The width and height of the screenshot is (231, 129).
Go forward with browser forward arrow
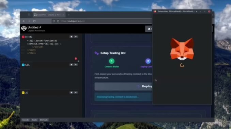tap(29, 21)
